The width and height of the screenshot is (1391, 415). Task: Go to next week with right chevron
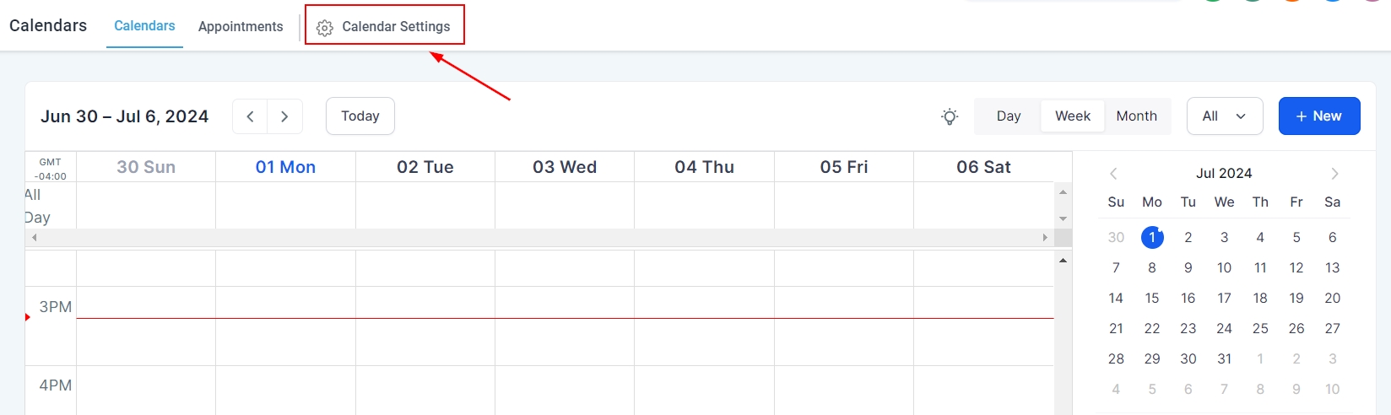click(x=284, y=116)
